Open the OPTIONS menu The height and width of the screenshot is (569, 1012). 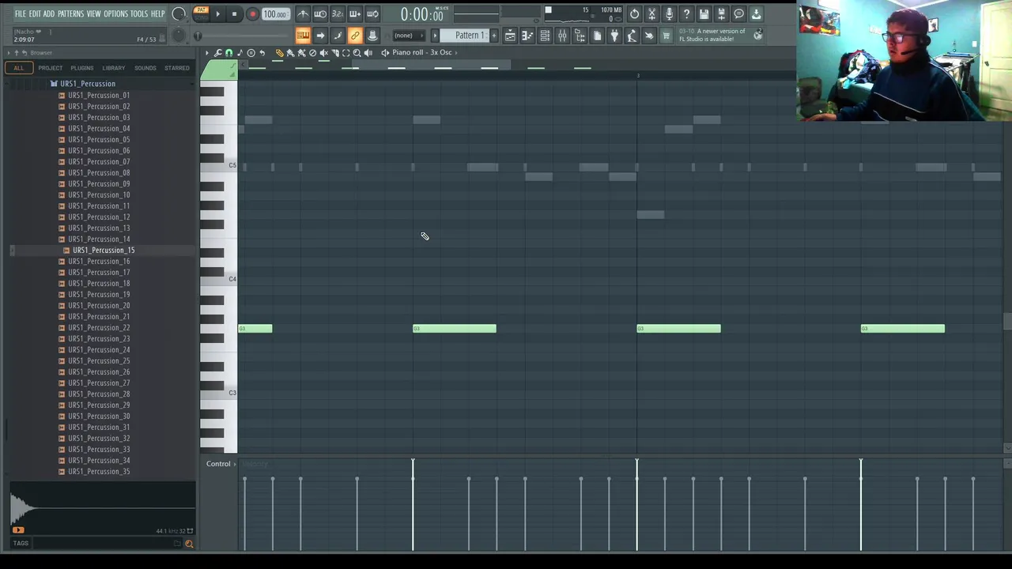pos(115,14)
